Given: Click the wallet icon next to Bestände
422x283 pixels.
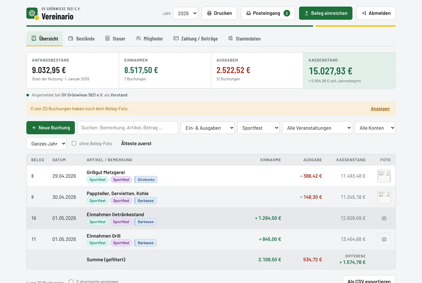Looking at the screenshot, I should 71,38.
